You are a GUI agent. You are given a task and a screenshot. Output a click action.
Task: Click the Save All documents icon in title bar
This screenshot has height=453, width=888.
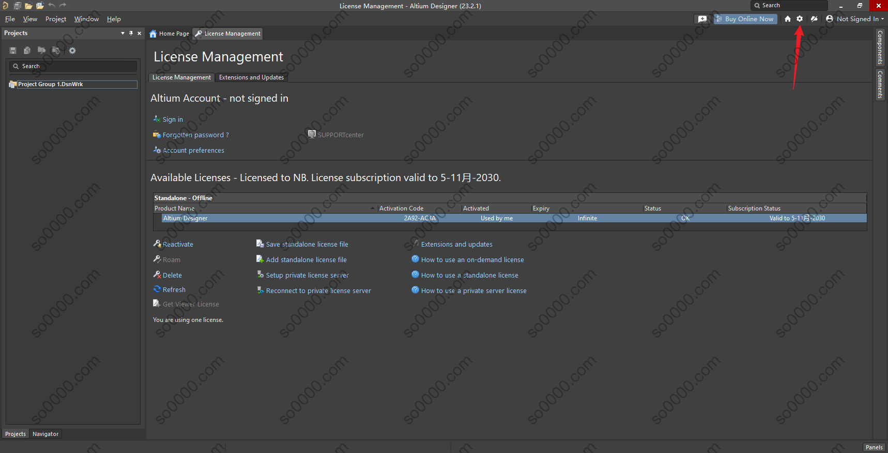tap(17, 6)
